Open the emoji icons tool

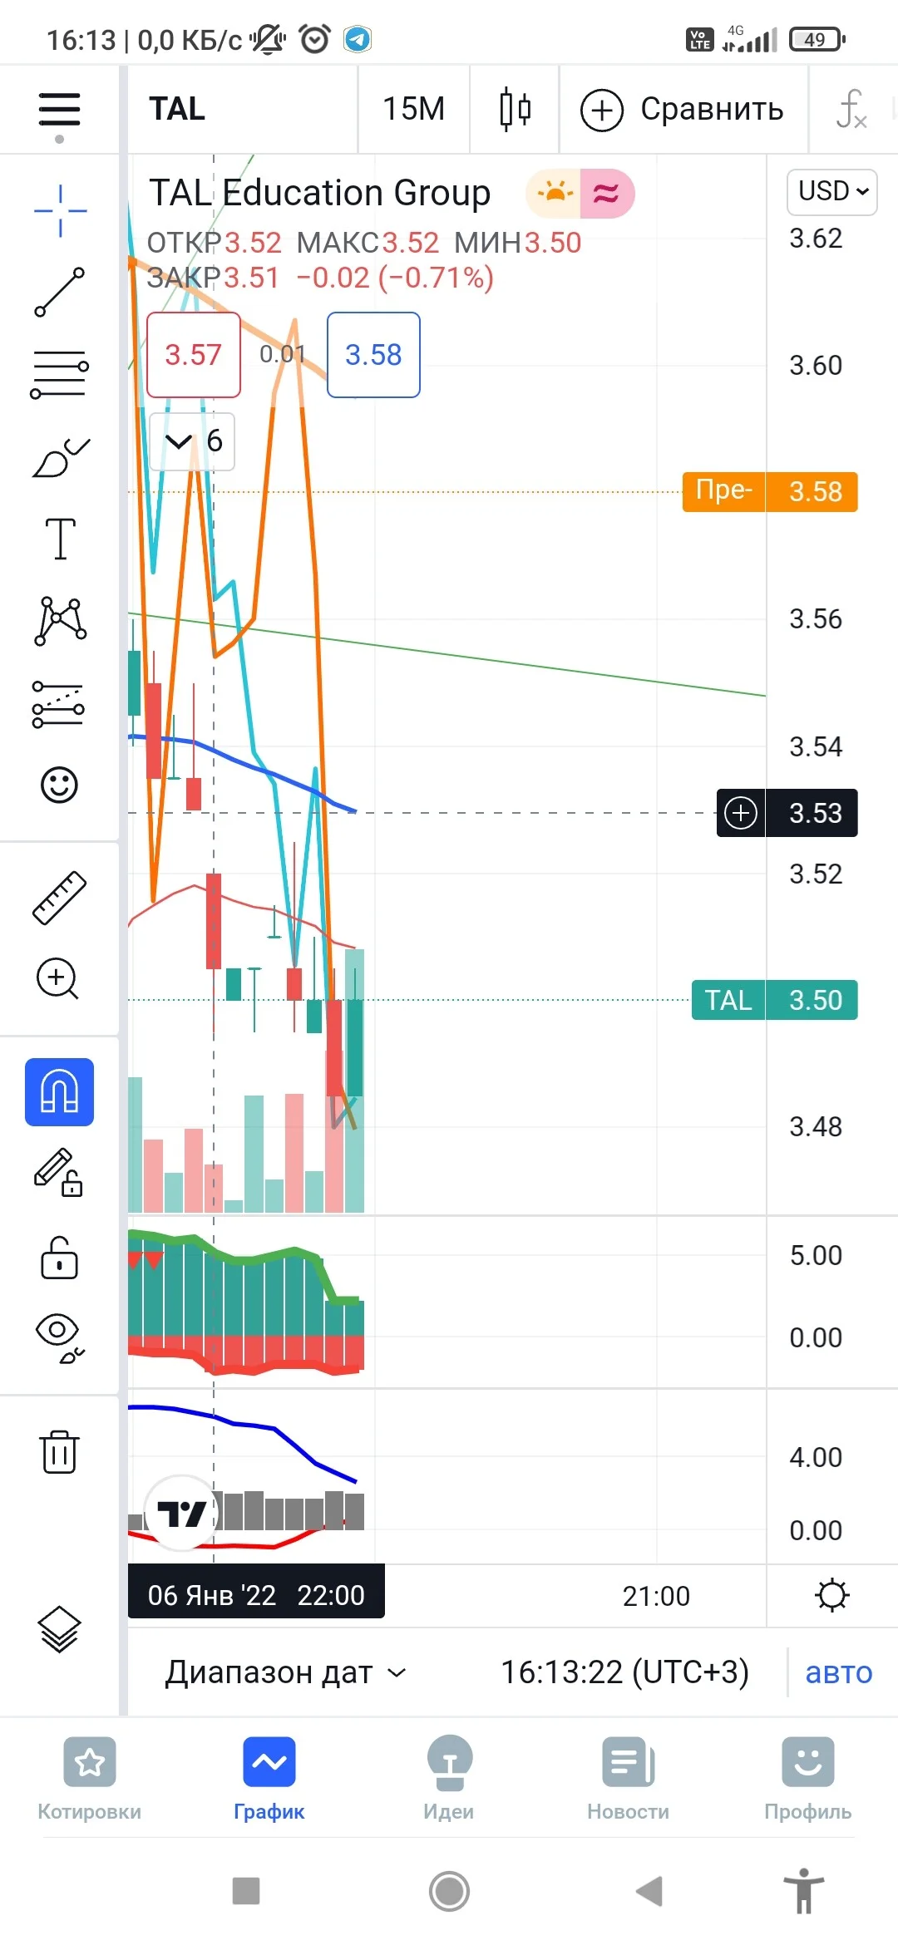[59, 785]
